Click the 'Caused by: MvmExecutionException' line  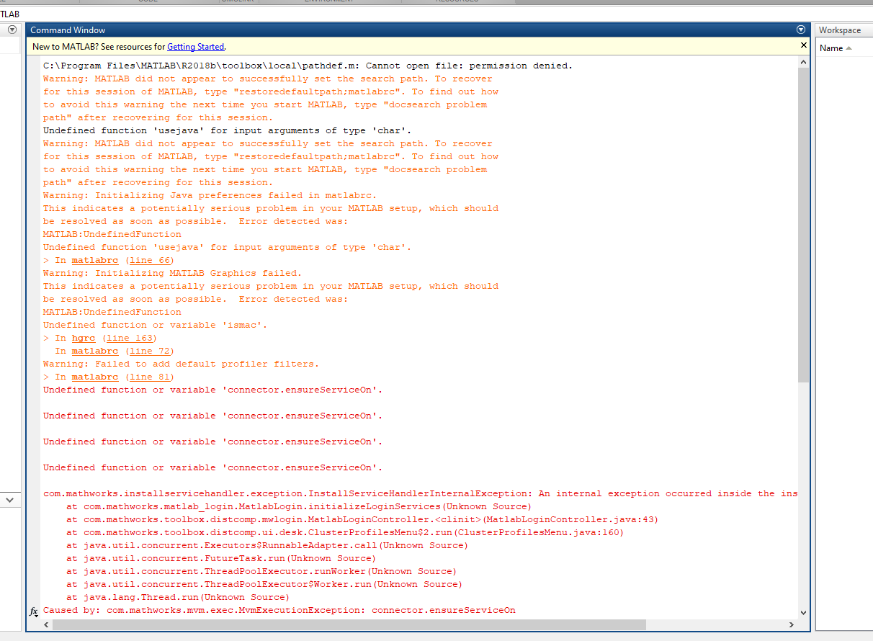click(279, 610)
